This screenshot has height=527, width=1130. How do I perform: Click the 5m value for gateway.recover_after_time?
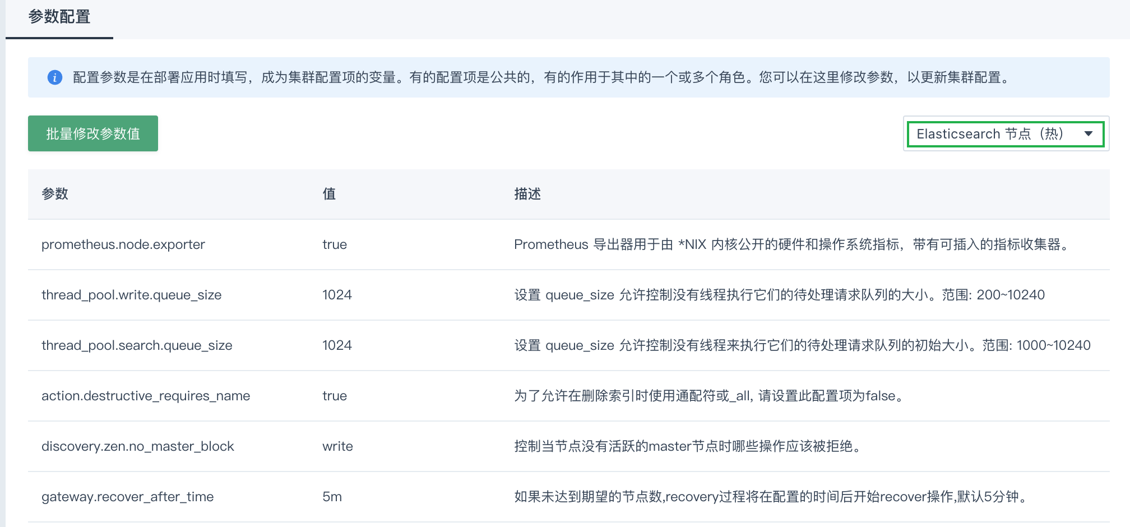point(332,497)
